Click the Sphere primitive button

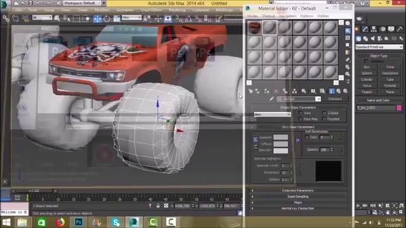[367, 73]
